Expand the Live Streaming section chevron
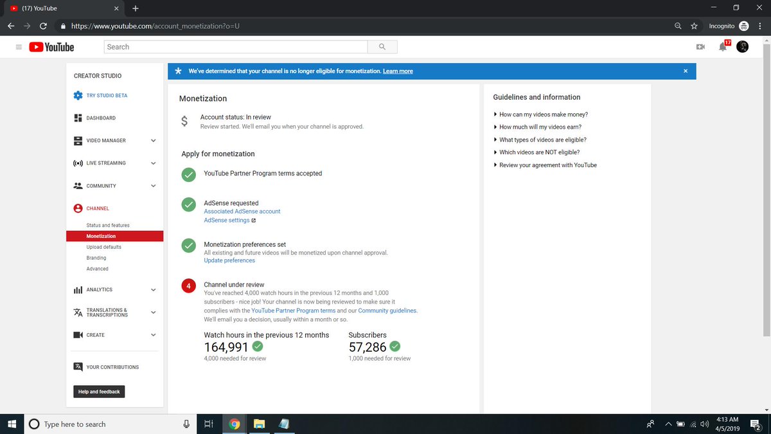Viewport: 771px width, 434px height. (153, 163)
